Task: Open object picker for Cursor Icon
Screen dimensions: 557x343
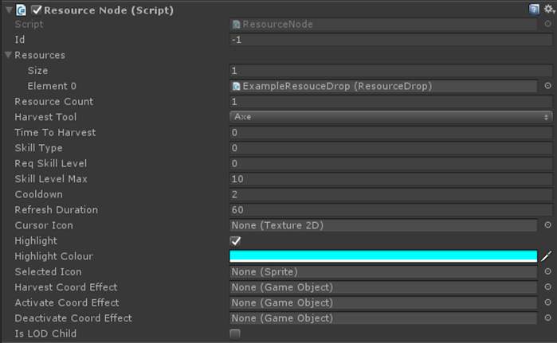Action: pos(547,225)
